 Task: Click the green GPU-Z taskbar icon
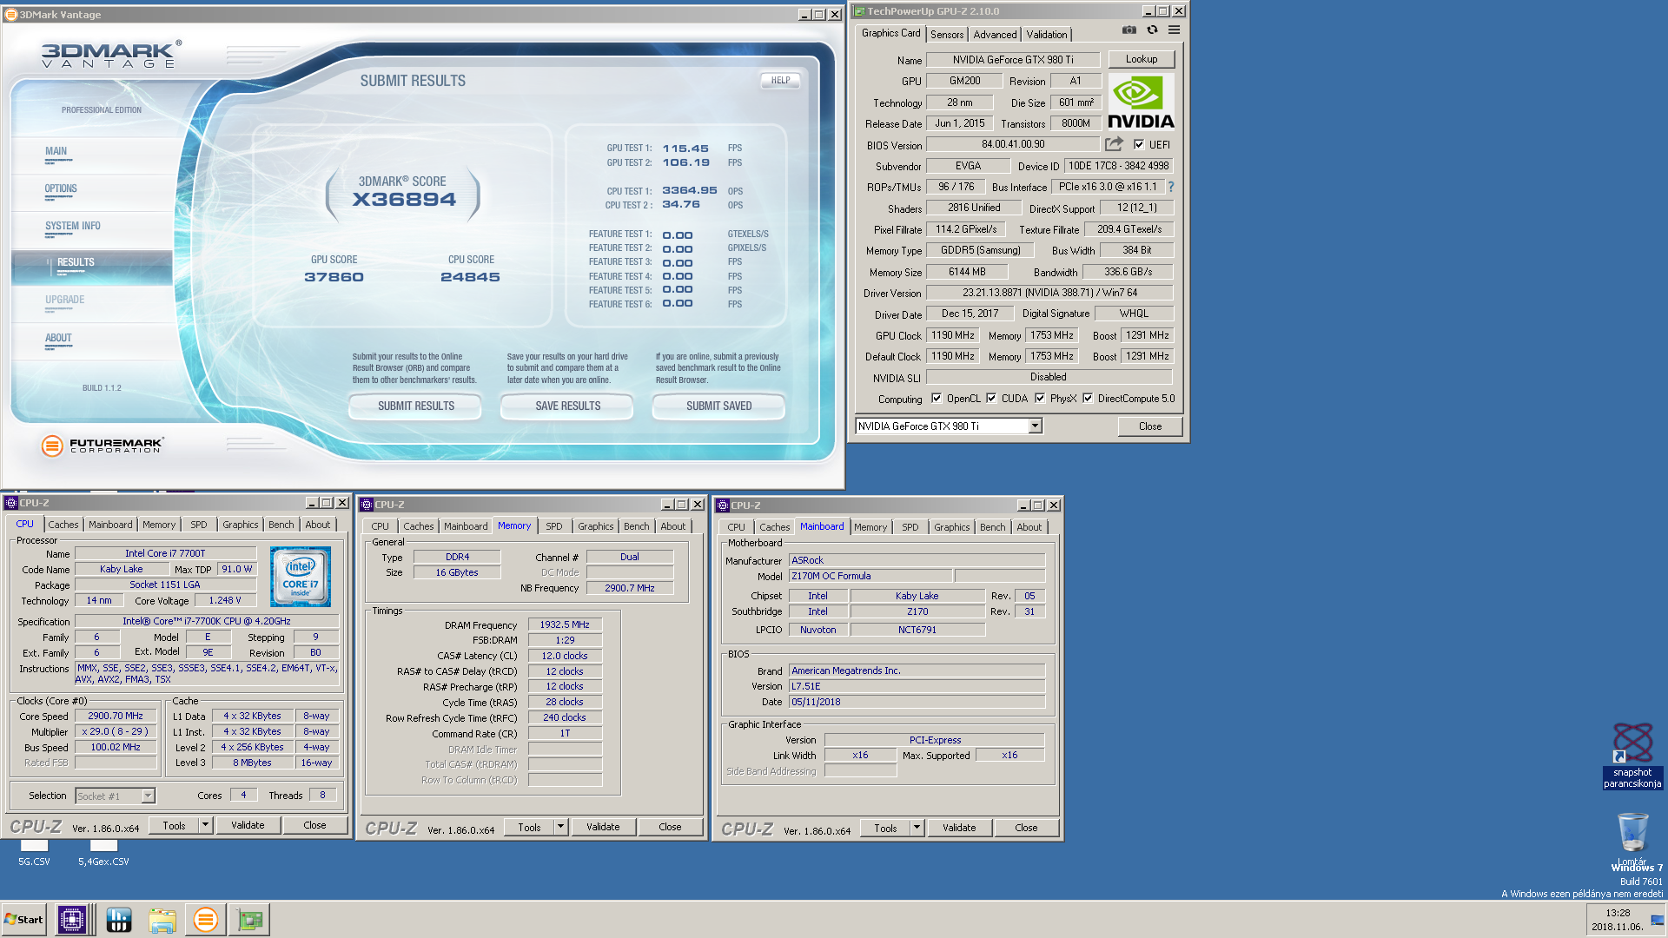250,919
